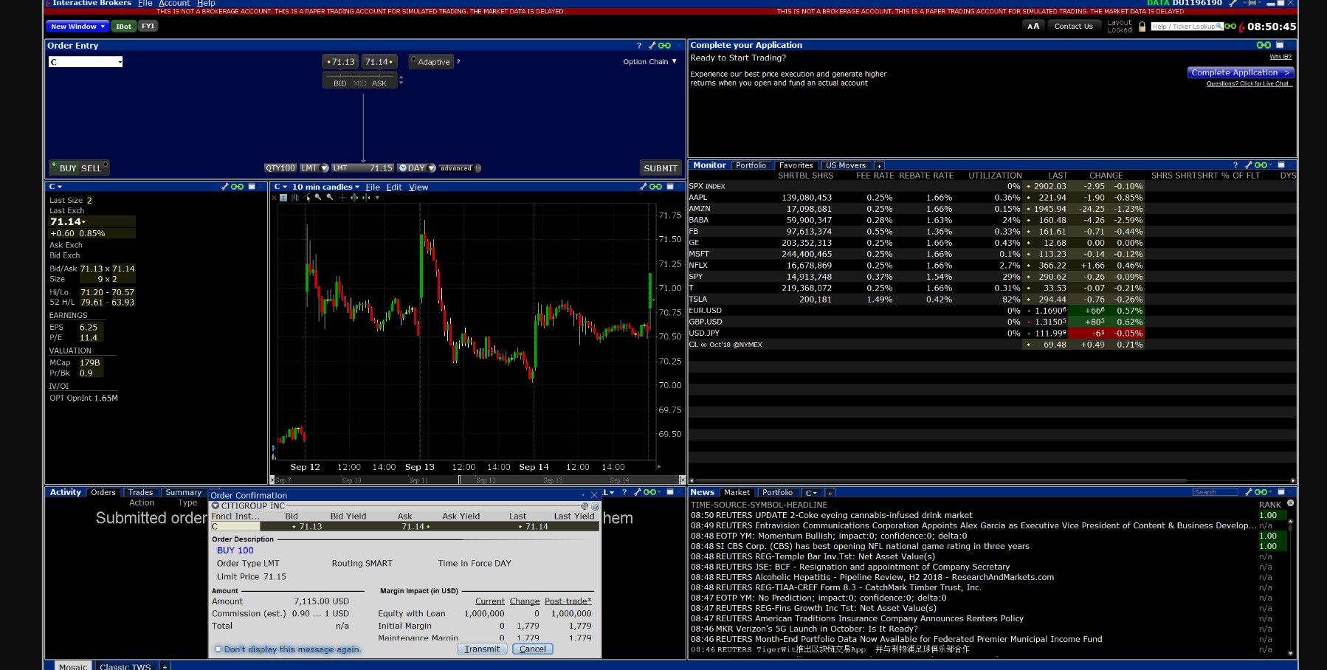The image size is (1327, 670).
Task: Set price slider to ASK
Action: pyautogui.click(x=379, y=83)
